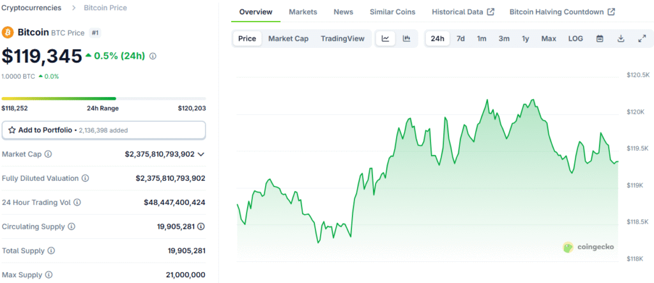The image size is (654, 283).
Task: Open the Market Cap info tooltip icon
Action: [48, 154]
